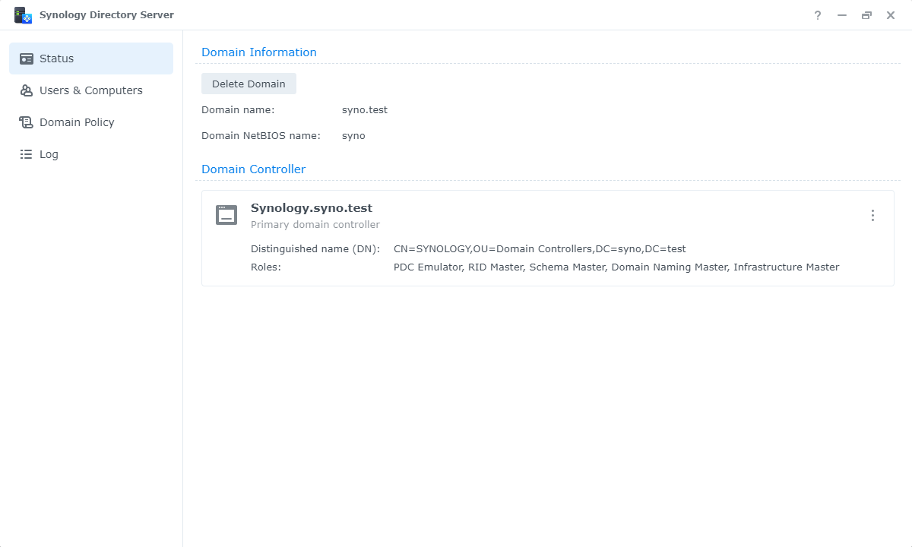Click the Delete Domain button
The image size is (912, 547).
(x=249, y=84)
